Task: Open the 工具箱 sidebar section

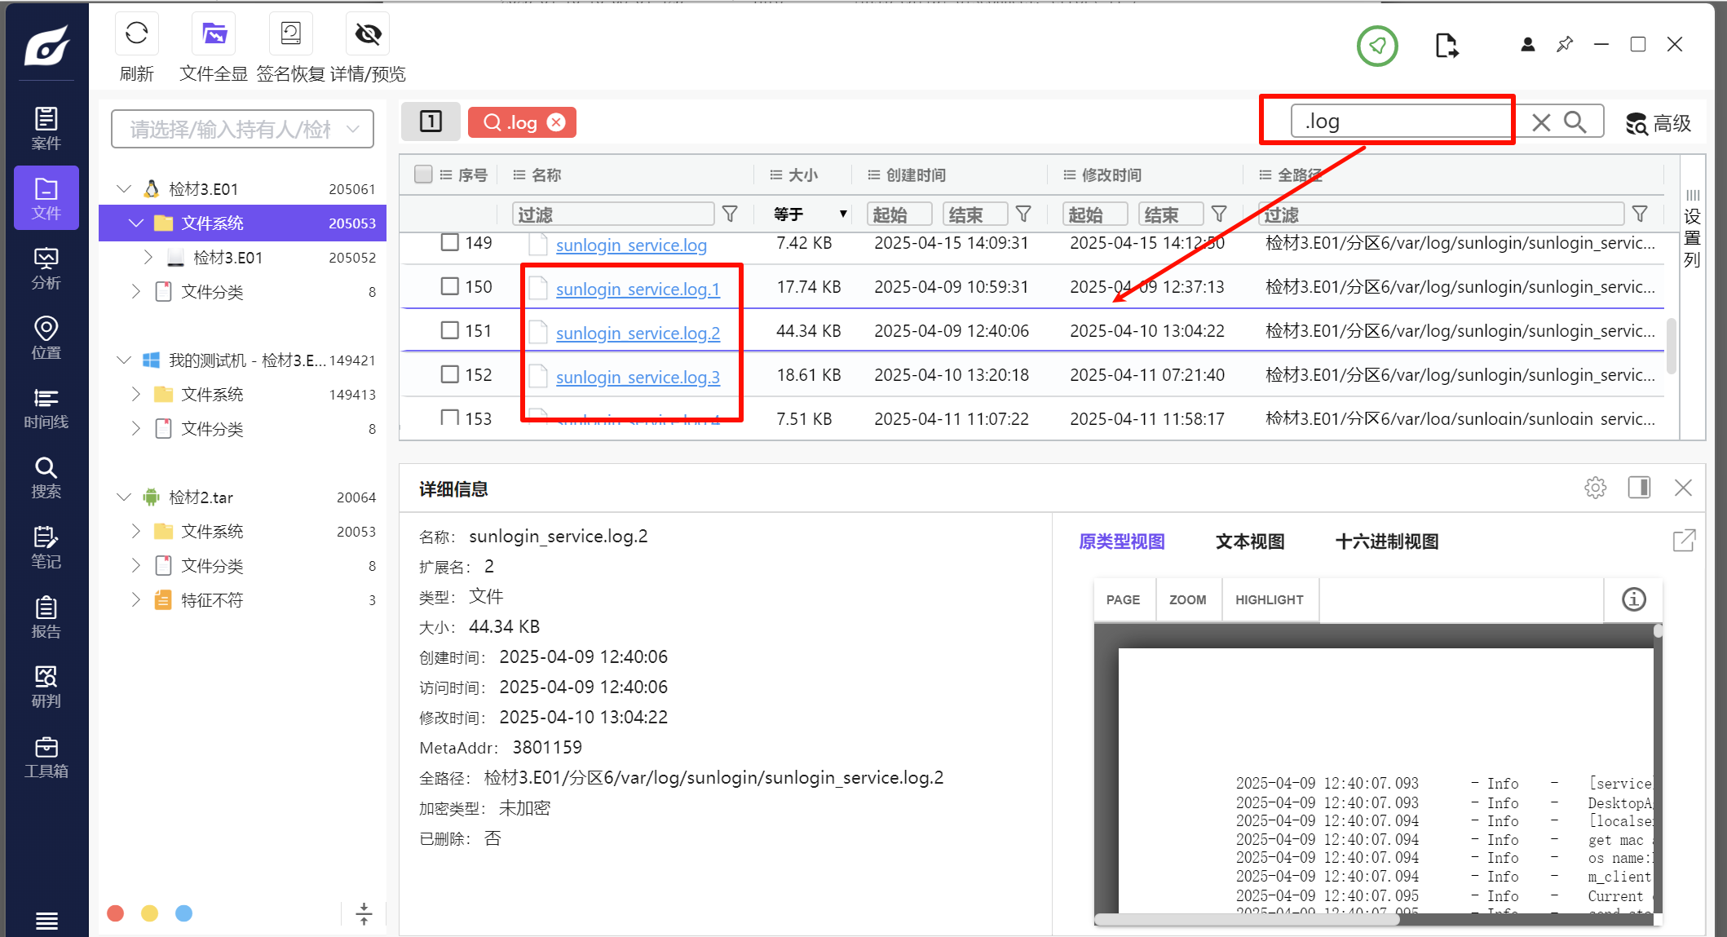Action: 46,758
